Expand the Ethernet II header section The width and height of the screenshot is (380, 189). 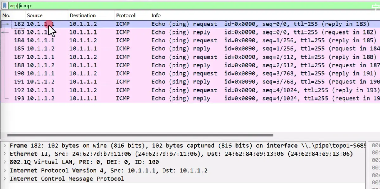4,154
